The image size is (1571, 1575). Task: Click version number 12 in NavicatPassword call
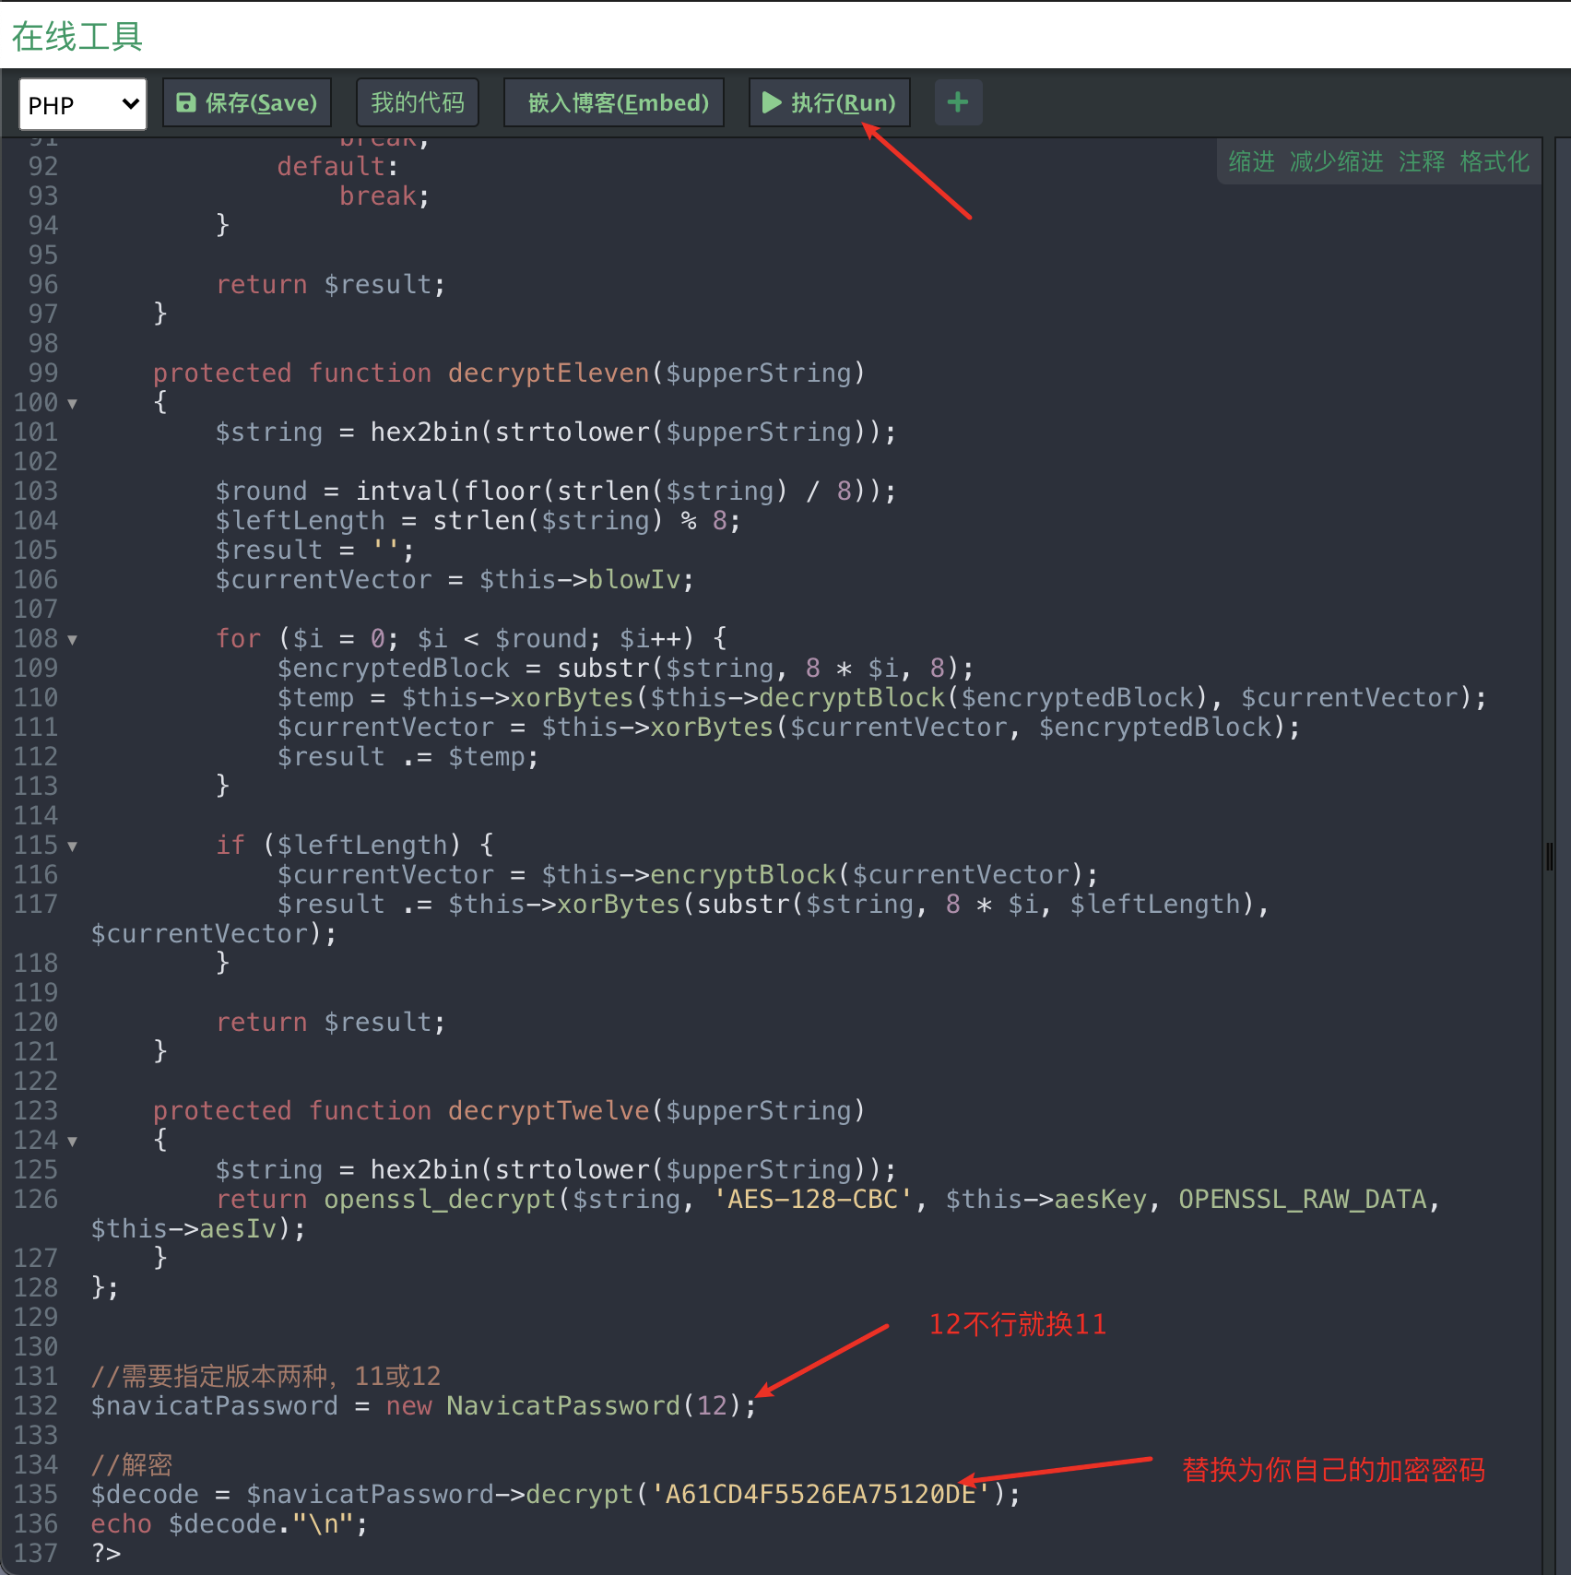coord(712,1405)
